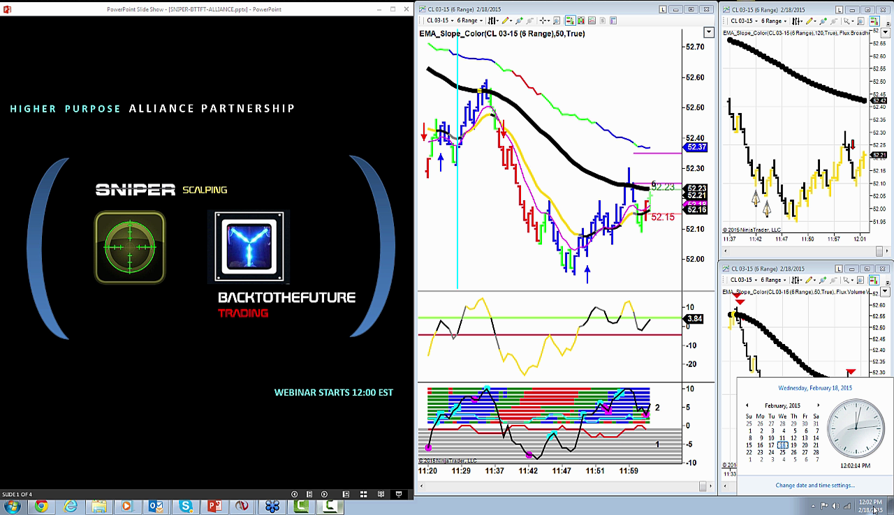
Task: Select pencil draw tool in bottom-right chart
Action: pyautogui.click(x=809, y=280)
